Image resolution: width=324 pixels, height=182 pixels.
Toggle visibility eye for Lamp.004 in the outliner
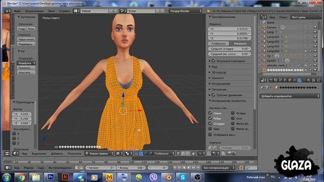(306, 51)
